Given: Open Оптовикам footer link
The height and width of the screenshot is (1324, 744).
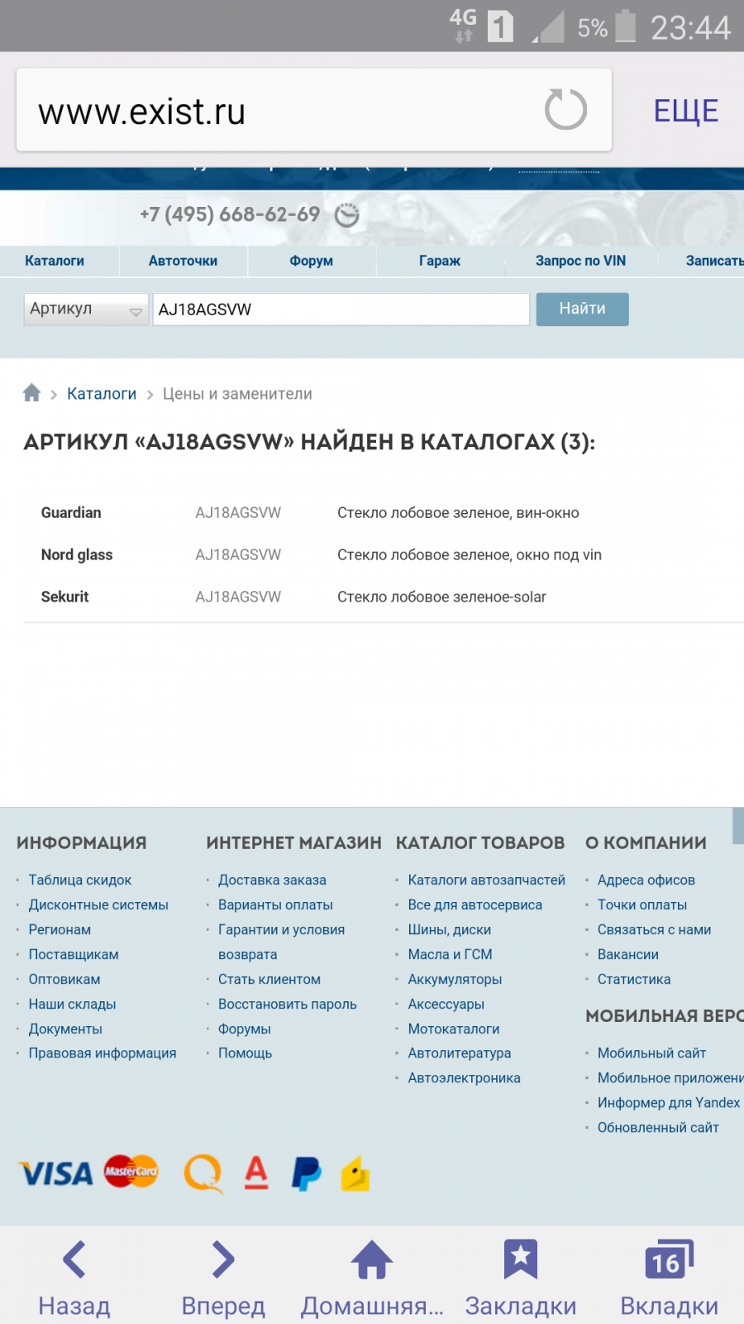Looking at the screenshot, I should 64,979.
